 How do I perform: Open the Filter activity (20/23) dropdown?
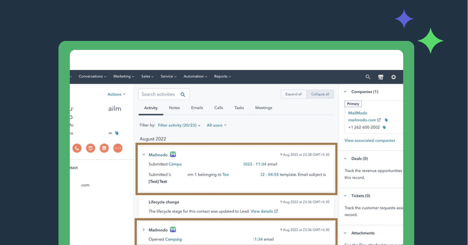coord(179,125)
